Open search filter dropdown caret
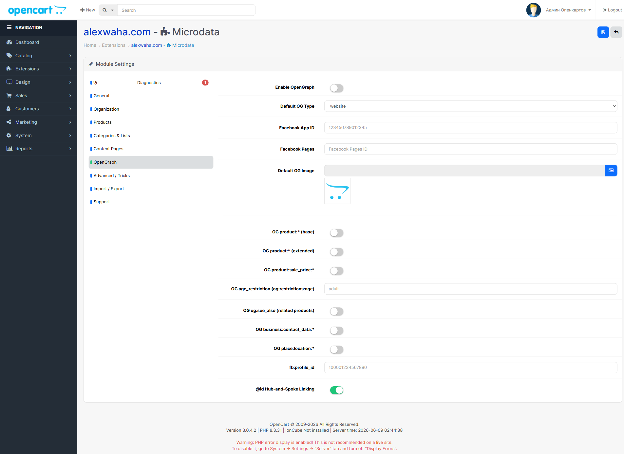The height and width of the screenshot is (454, 624). pos(112,10)
